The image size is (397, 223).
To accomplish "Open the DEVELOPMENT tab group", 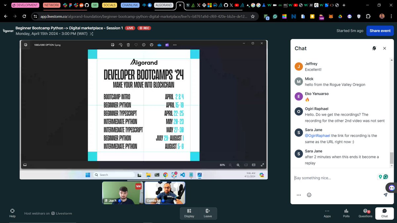I will tap(25, 5).
